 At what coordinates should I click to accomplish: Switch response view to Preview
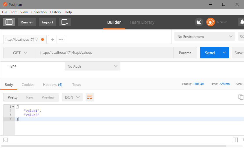click(x=48, y=97)
